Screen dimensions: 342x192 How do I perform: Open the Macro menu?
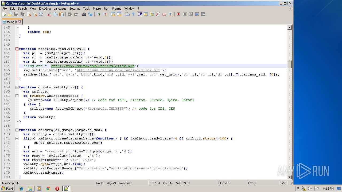(x=97, y=9)
